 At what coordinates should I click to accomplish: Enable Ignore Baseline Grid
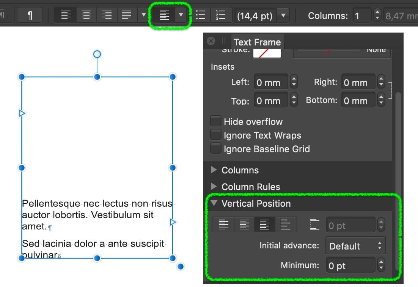click(215, 148)
